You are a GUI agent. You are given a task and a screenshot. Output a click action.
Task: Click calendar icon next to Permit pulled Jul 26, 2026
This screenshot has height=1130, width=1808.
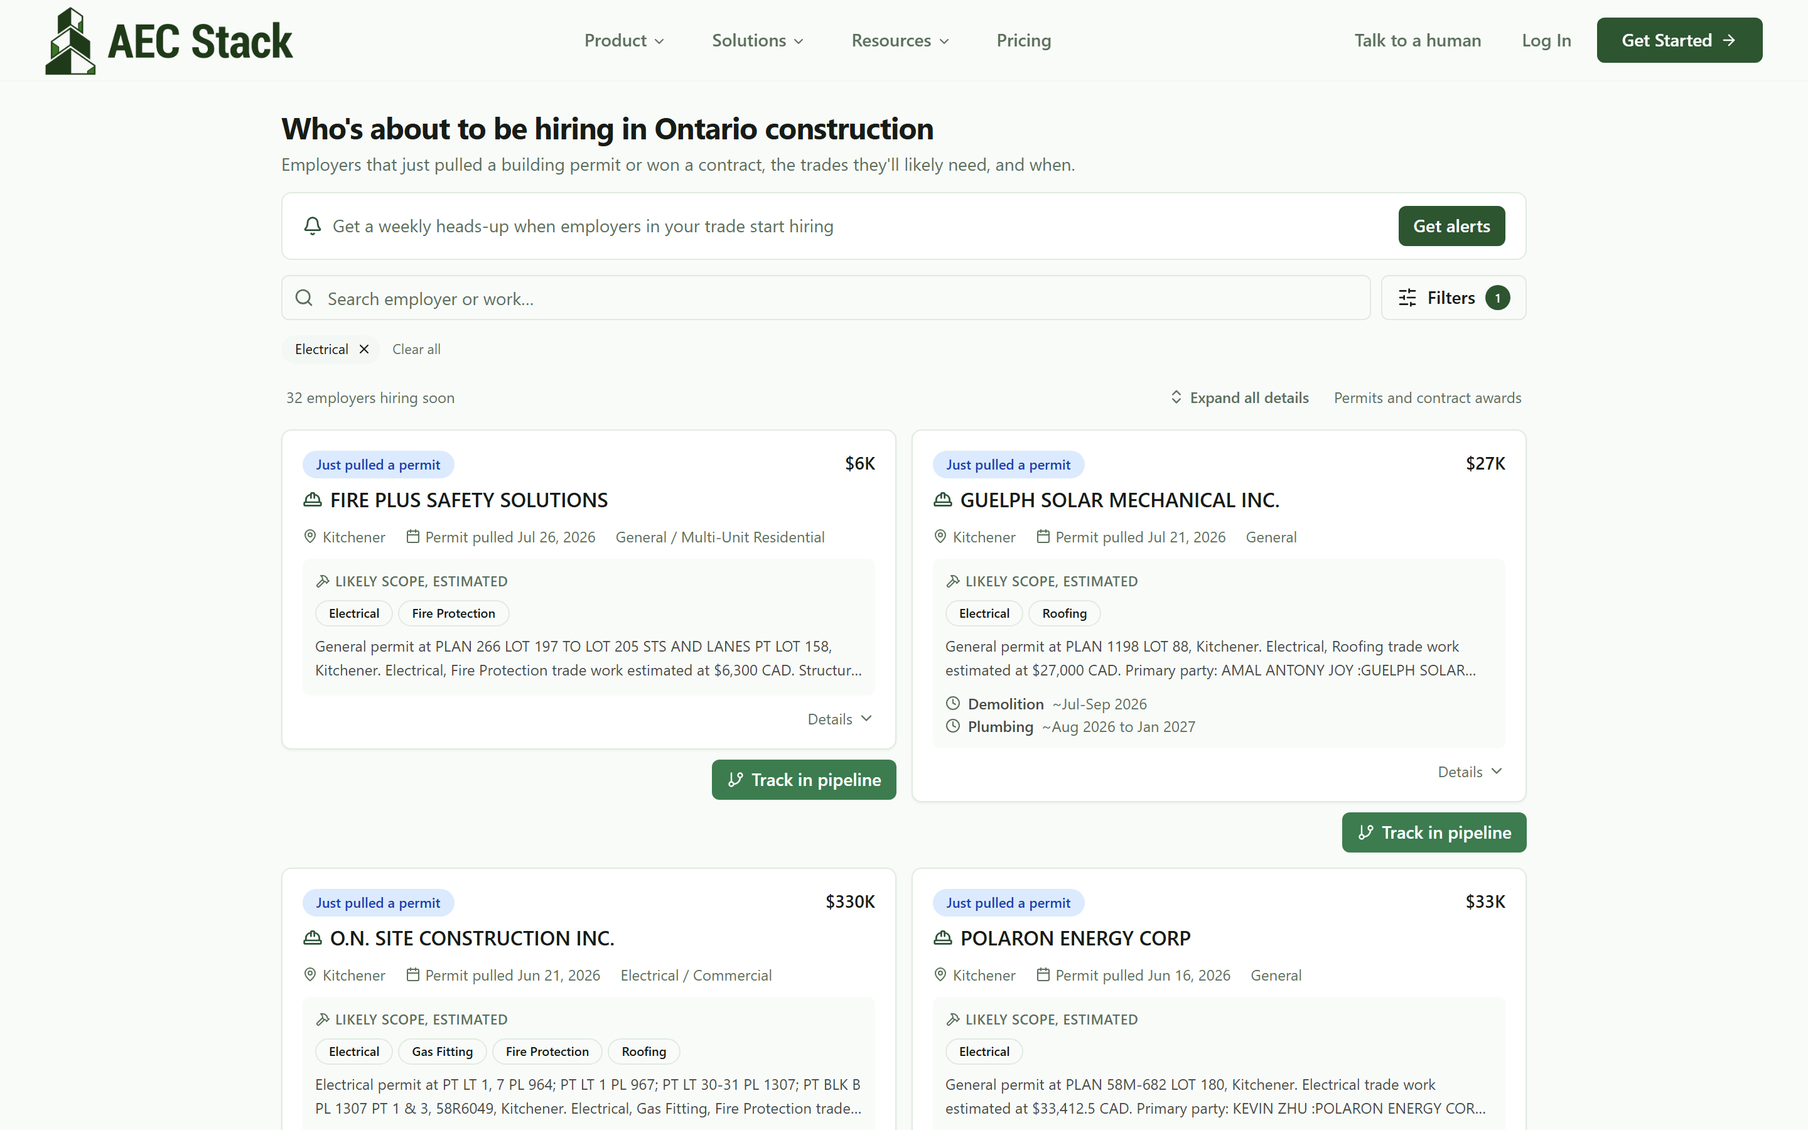[412, 537]
